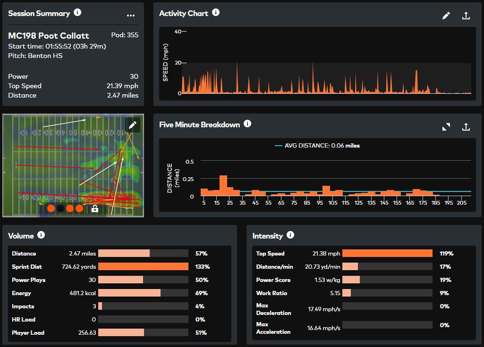
Task: Click the Volume Distance 57% progress bar
Action: pos(143,253)
